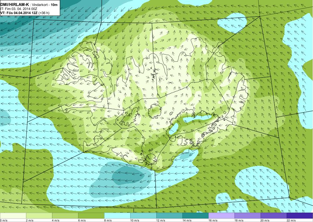The image size is (313, 222).
Task: Select the 14–16 m/s dark teal legend swatch
Action: click(x=195, y=216)
